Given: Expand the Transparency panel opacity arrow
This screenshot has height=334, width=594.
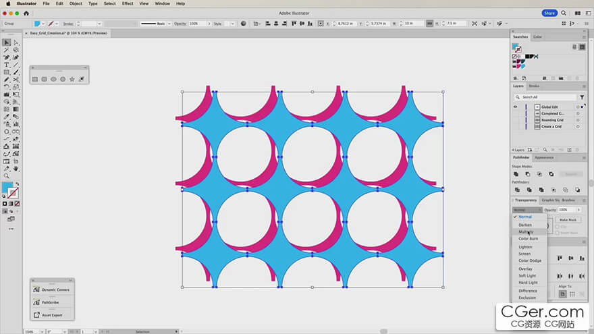Looking at the screenshot, I should click(x=578, y=210).
